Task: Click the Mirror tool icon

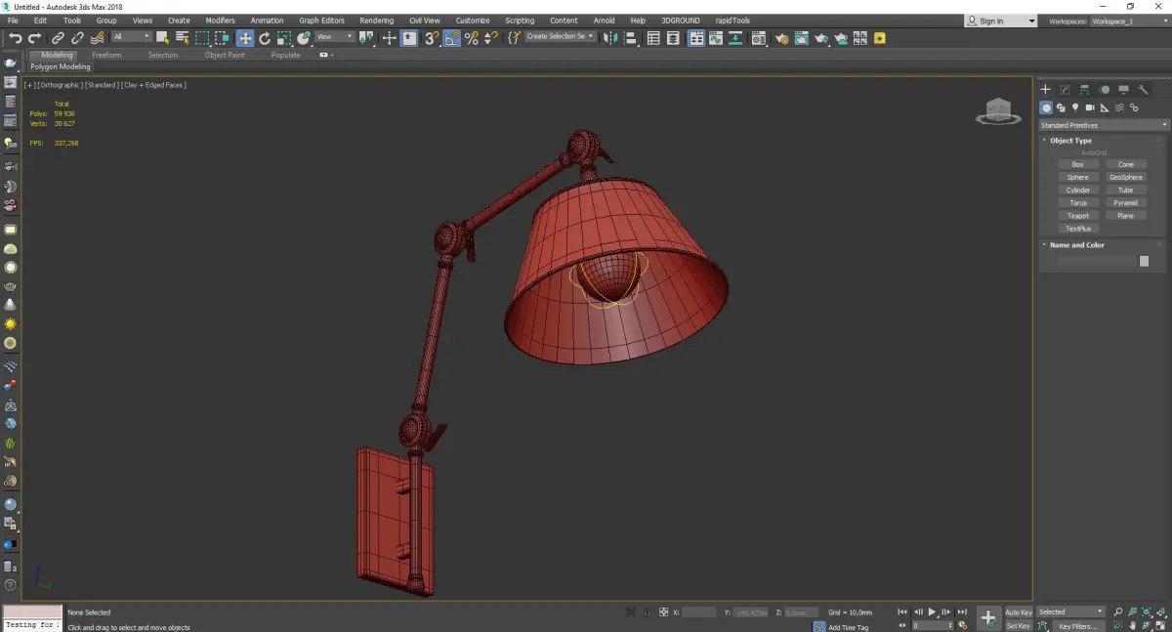Action: 610,38
